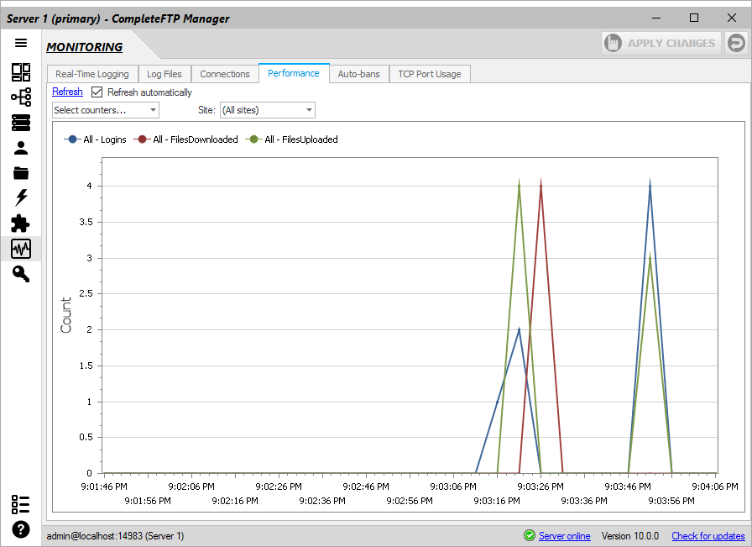The width and height of the screenshot is (752, 547).
Task: Click the red All - FilesDownloaded legend marker
Action: click(142, 139)
